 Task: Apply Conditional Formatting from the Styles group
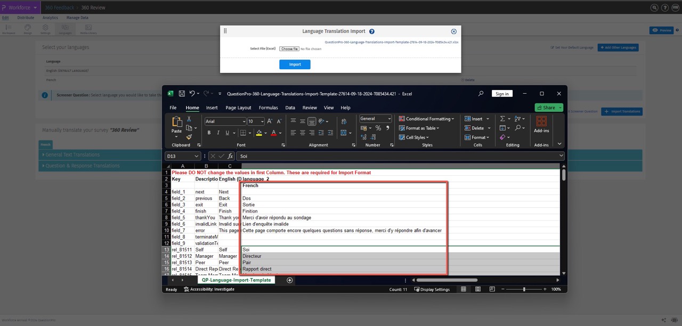tap(426, 118)
